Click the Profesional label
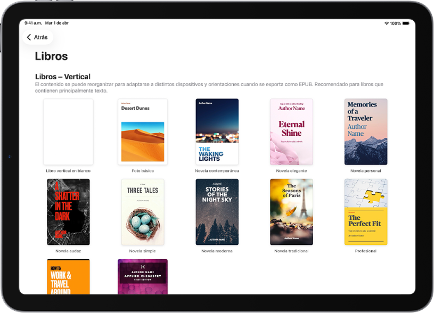The image size is (435, 313). point(366,251)
